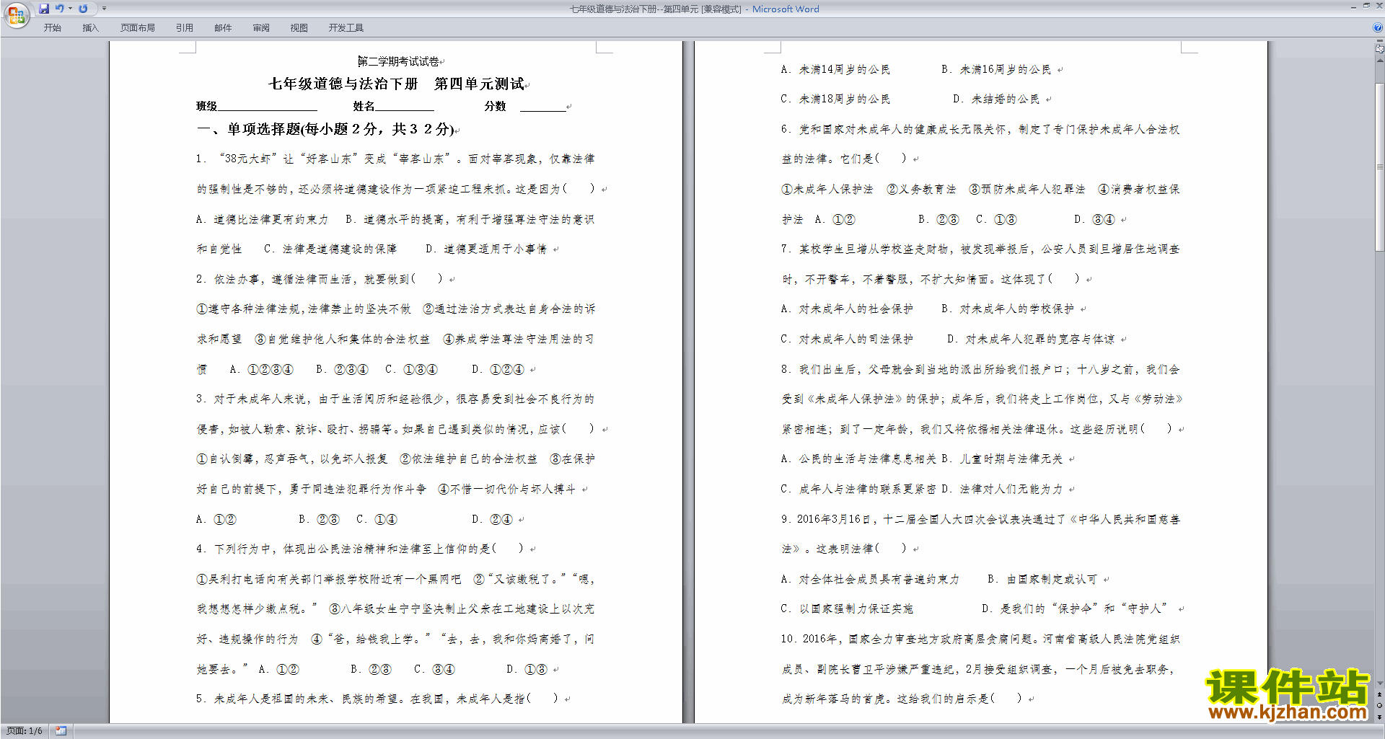
Task: Restore down the Word window
Action: (x=1366, y=6)
